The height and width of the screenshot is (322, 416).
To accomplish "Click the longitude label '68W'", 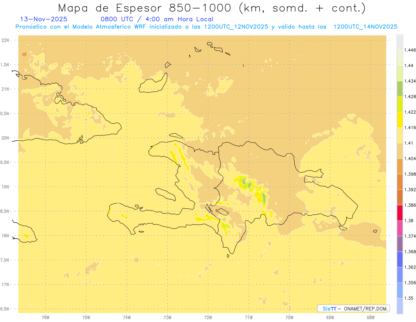I will [x=371, y=317].
